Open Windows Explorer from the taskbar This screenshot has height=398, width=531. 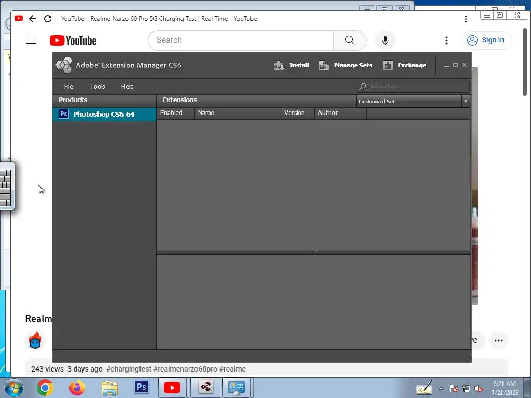[x=109, y=388]
